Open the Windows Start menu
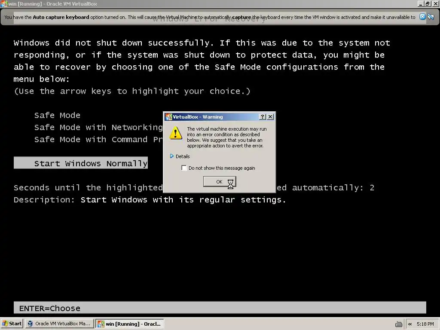This screenshot has height=330, width=440. tap(12, 324)
